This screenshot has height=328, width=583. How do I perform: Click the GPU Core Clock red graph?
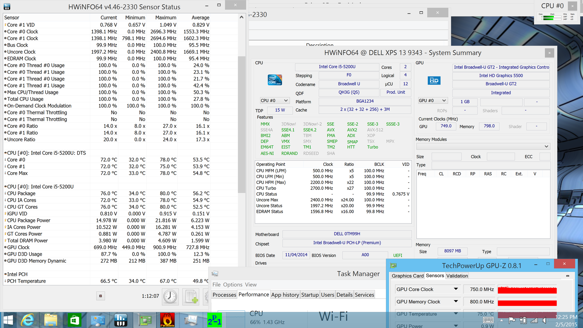point(527,289)
